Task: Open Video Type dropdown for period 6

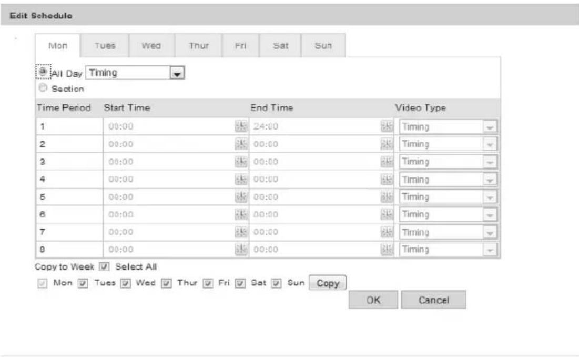Action: 448,214
